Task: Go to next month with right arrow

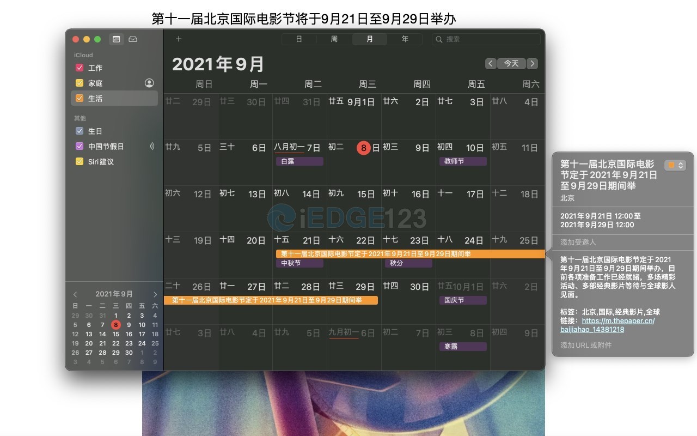Action: pyautogui.click(x=533, y=64)
